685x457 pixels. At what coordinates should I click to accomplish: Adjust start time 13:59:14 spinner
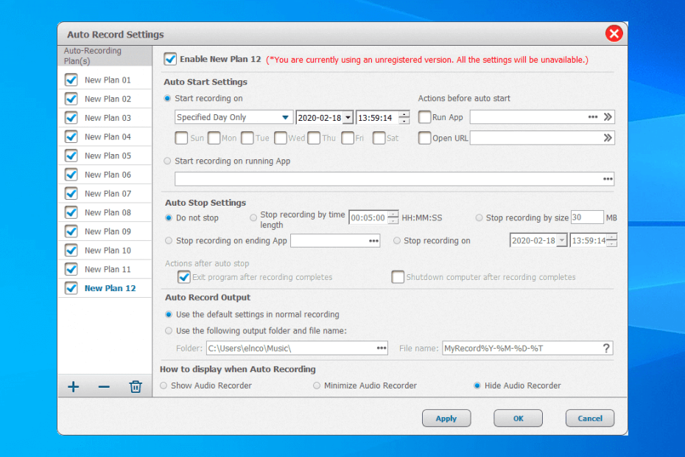point(404,117)
